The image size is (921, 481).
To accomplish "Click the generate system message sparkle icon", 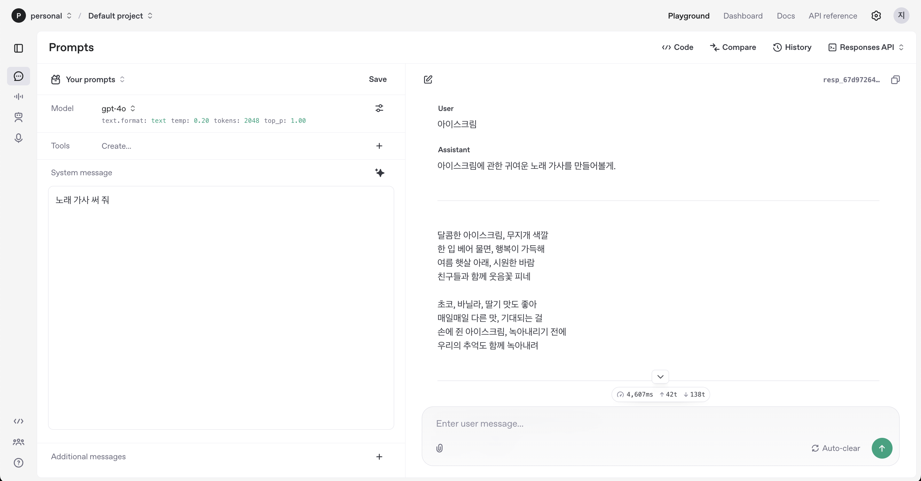I will 379,173.
